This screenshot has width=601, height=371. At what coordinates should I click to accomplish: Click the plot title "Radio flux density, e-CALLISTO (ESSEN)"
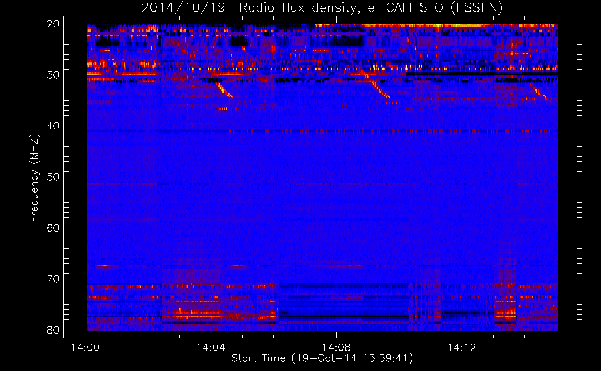pyautogui.click(x=371, y=8)
